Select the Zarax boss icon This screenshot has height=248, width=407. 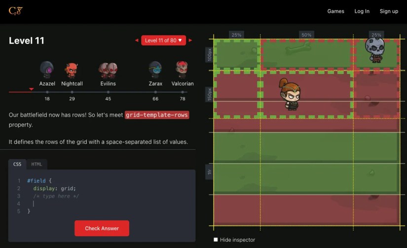[x=155, y=70]
